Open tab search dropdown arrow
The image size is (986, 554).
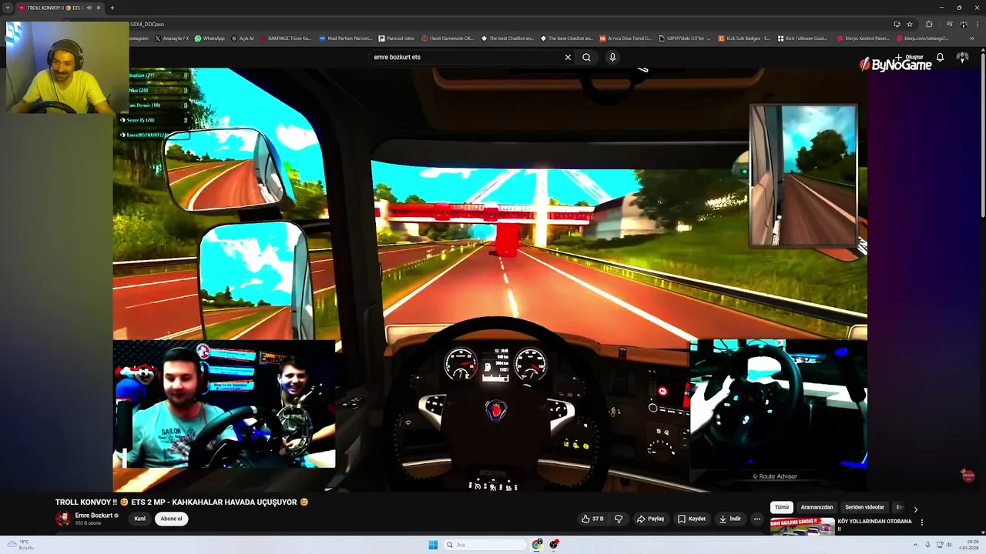click(7, 8)
